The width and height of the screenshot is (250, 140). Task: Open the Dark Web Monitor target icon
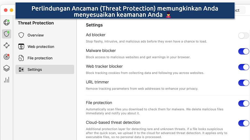[x=6, y=57]
